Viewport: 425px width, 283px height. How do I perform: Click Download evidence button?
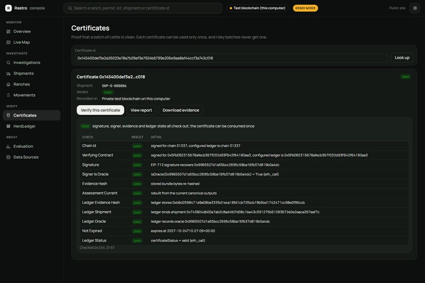[181, 110]
